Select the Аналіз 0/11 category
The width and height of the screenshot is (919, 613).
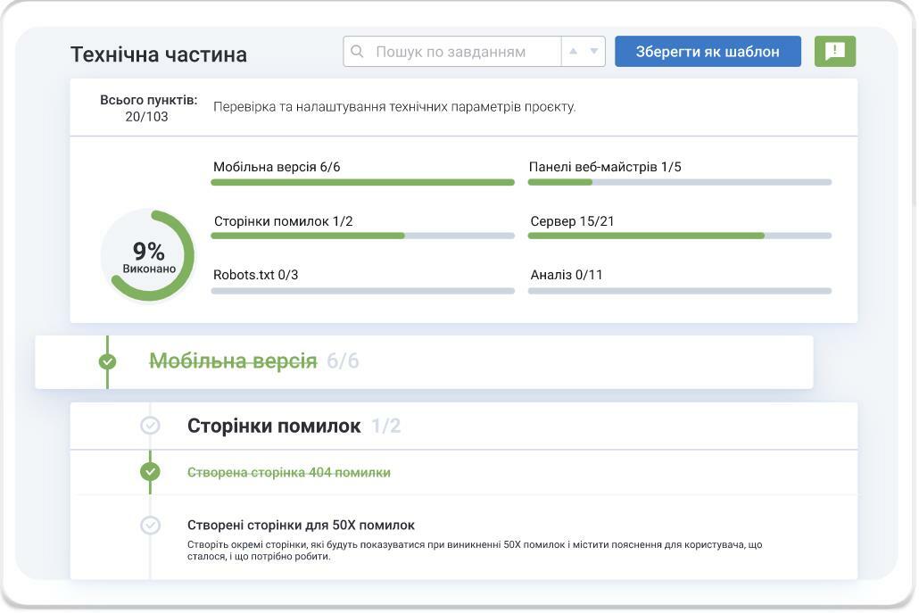pyautogui.click(x=567, y=275)
